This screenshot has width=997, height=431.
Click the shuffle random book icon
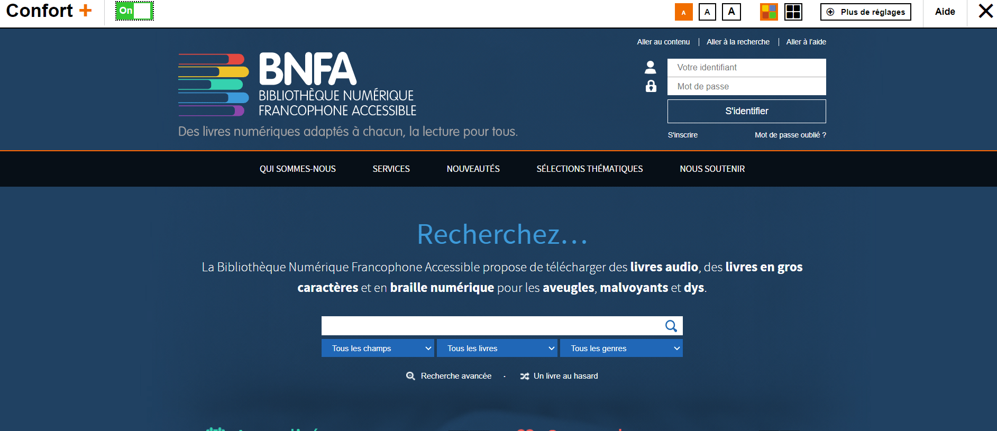(525, 377)
